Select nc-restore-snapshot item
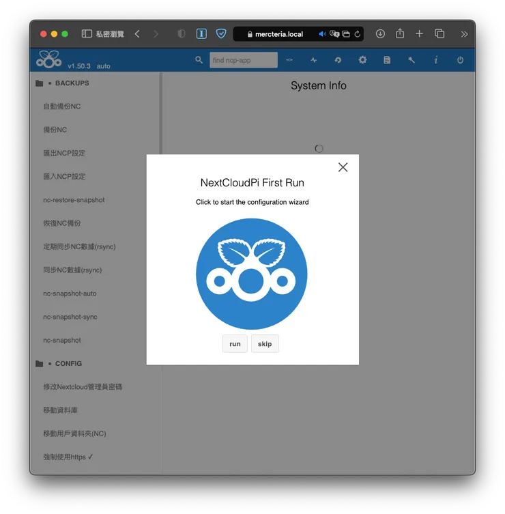This screenshot has height=514, width=505. coord(74,200)
